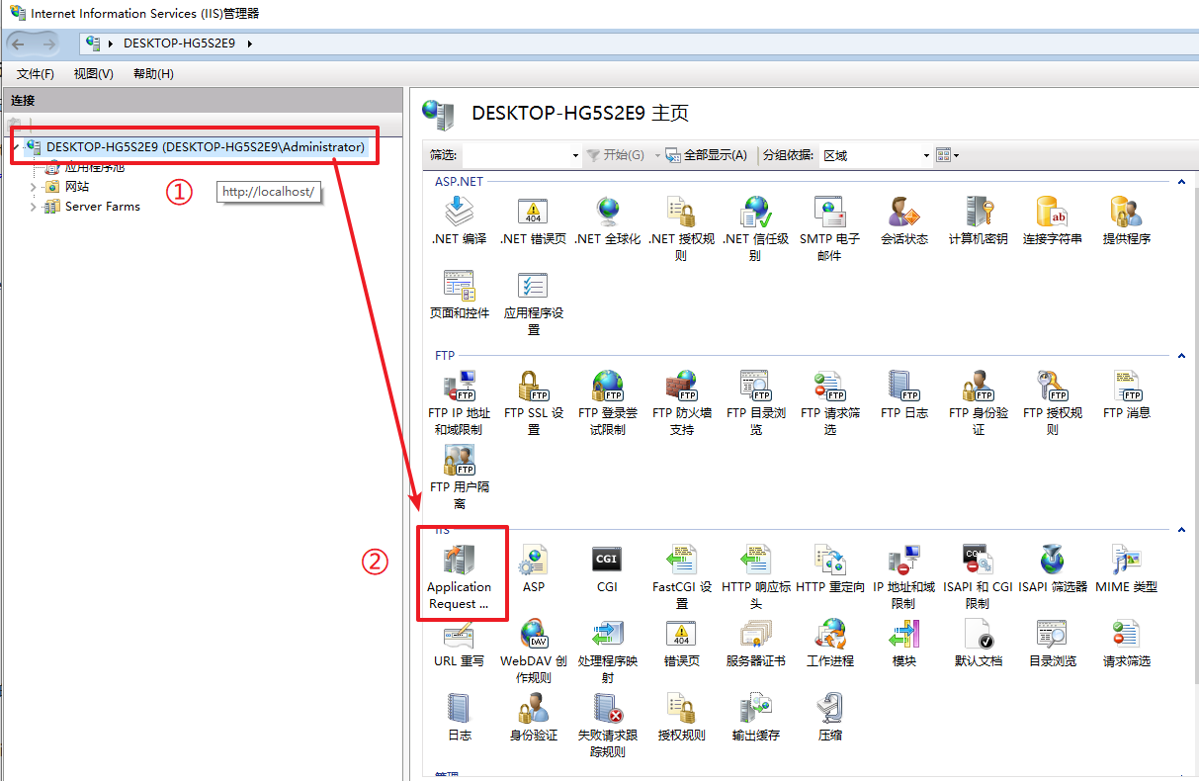Viewport: 1199px width, 781px height.
Task: Click the feature pane vertical scrollbar
Action: (x=1194, y=433)
